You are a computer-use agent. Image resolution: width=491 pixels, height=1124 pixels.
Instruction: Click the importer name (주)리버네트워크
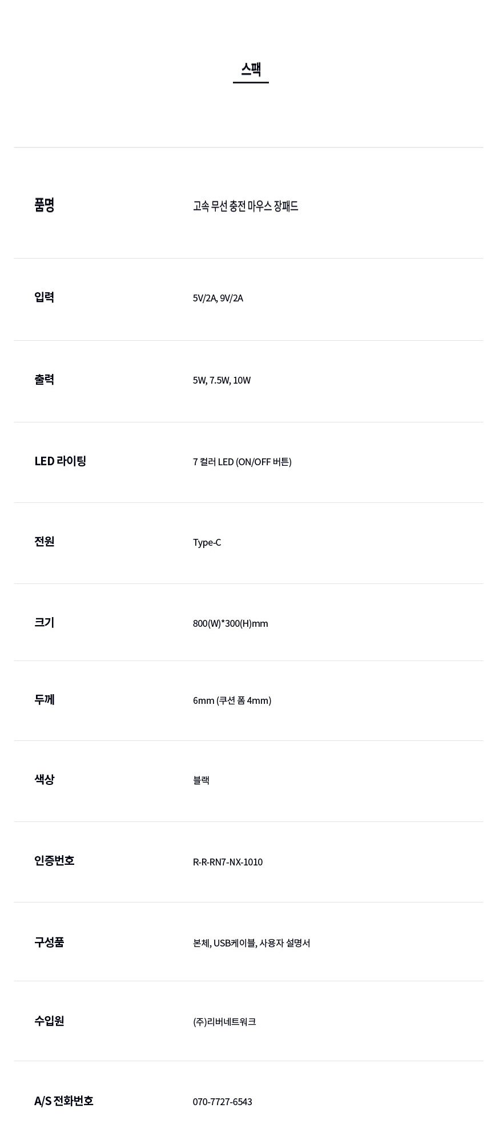click(224, 1022)
